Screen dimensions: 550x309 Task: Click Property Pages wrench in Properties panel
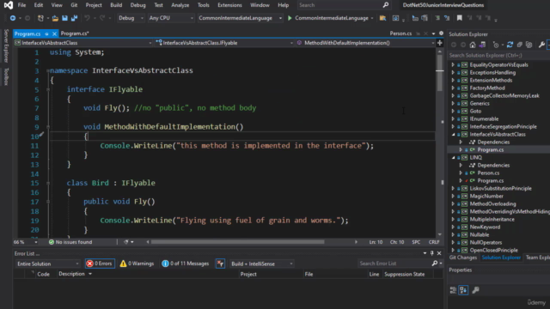pyautogui.click(x=475, y=290)
